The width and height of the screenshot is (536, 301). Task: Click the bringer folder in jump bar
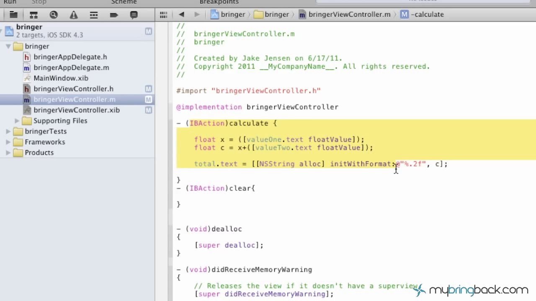pyautogui.click(x=272, y=14)
